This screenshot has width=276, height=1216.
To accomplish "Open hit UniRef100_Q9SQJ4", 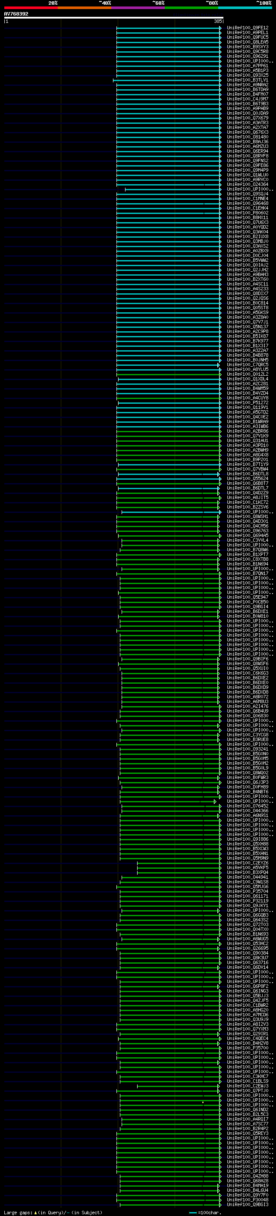I will pos(247,194).
